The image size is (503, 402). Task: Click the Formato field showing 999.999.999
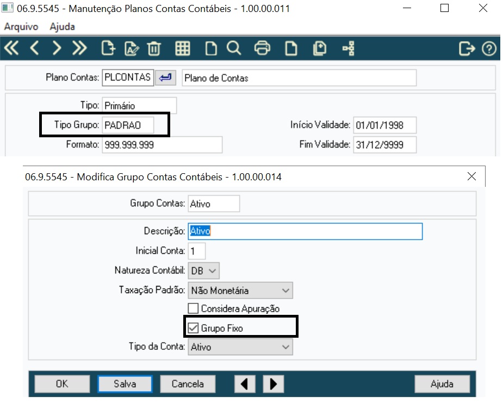162,144
